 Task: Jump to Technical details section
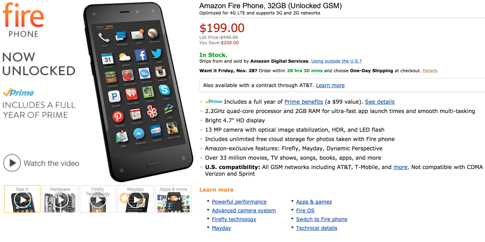(316, 228)
